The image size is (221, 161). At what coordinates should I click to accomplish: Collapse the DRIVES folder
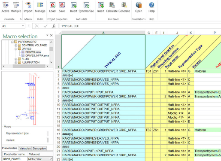16,49
